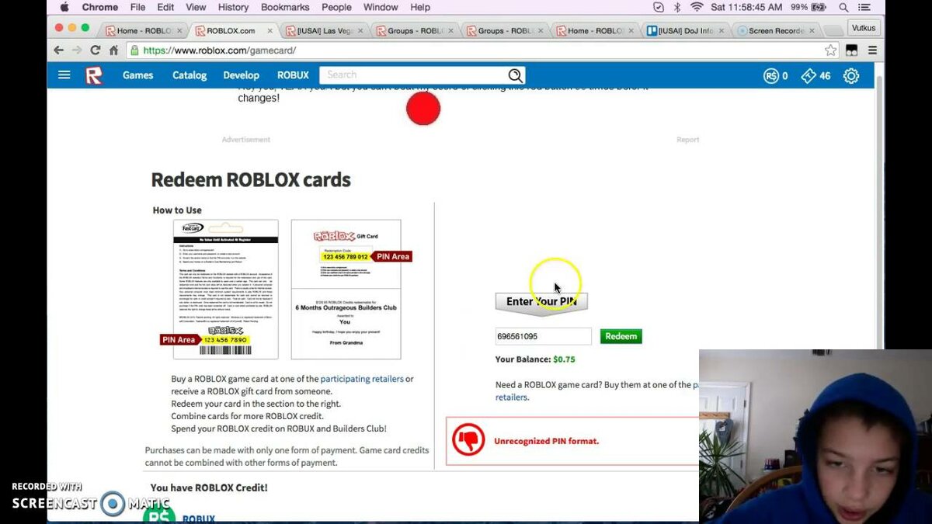932x524 pixels.
Task: Open the ROBUX nav link
Action: coord(293,75)
